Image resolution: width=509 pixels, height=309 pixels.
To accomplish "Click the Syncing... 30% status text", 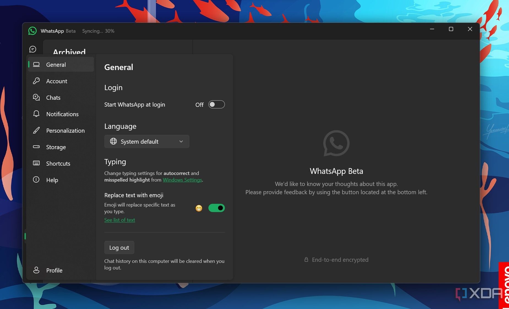I will (98, 31).
